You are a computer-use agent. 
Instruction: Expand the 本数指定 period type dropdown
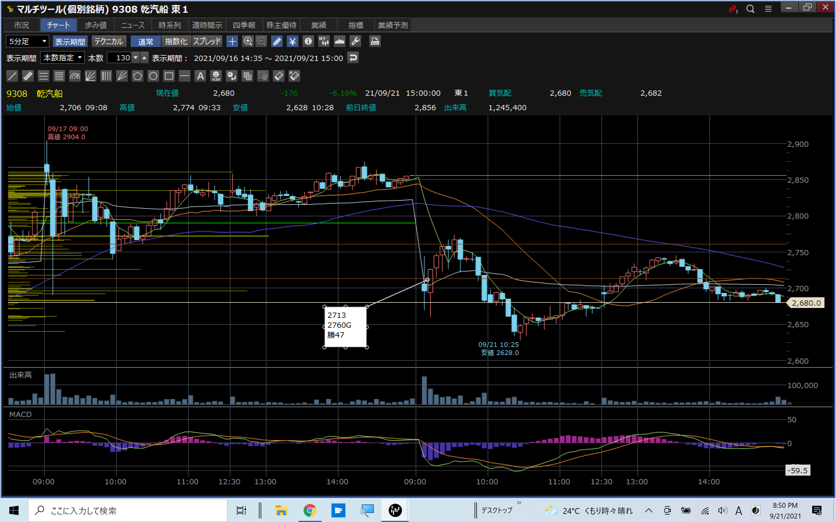pos(62,58)
